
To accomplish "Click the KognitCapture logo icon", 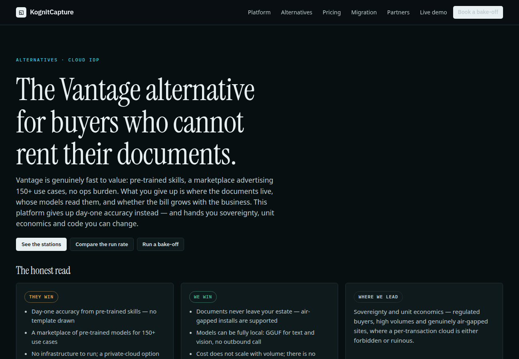I will coord(21,12).
